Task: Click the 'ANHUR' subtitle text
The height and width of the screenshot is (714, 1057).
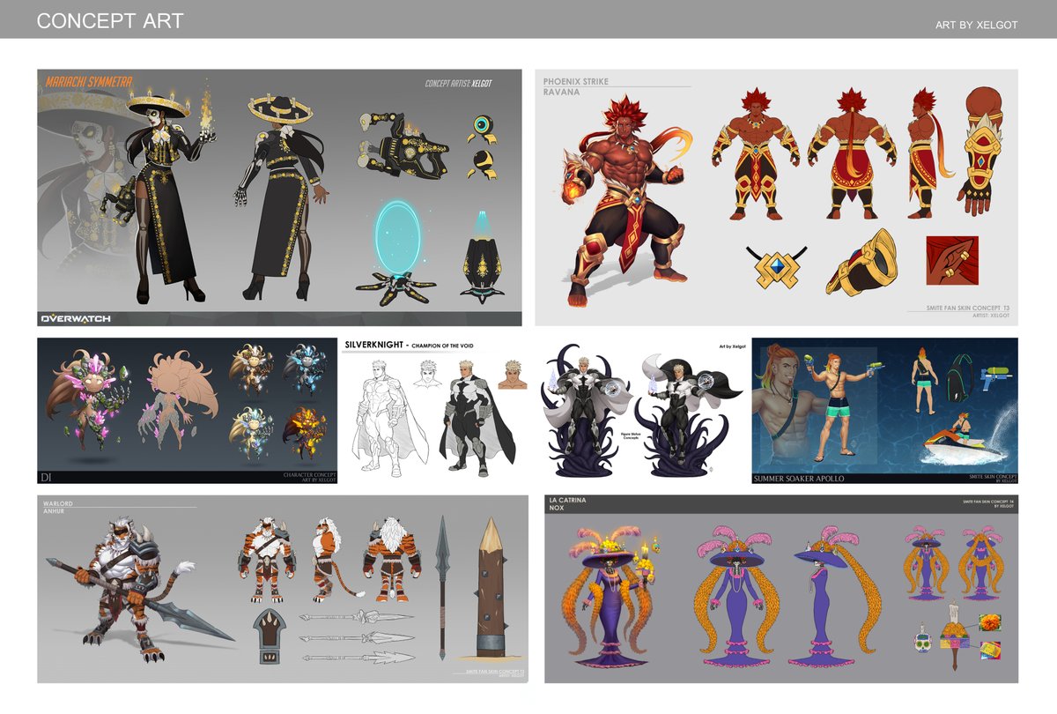Action: click(x=55, y=509)
